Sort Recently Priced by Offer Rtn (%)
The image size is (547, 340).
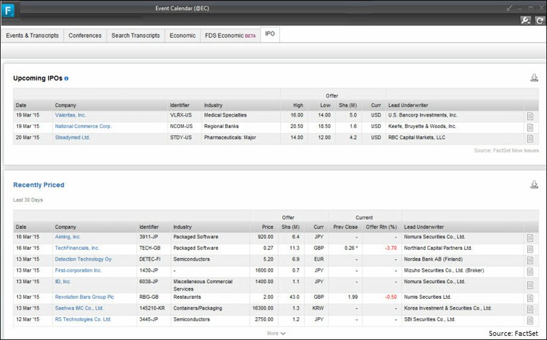(x=381, y=227)
